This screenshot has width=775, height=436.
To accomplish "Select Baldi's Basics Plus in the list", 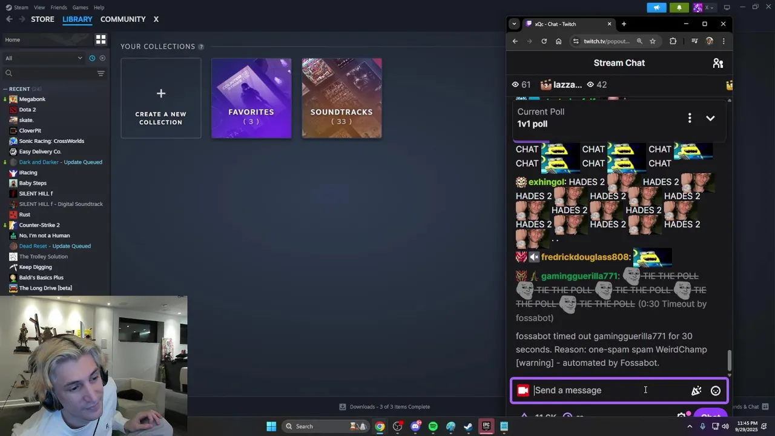I will tap(41, 278).
